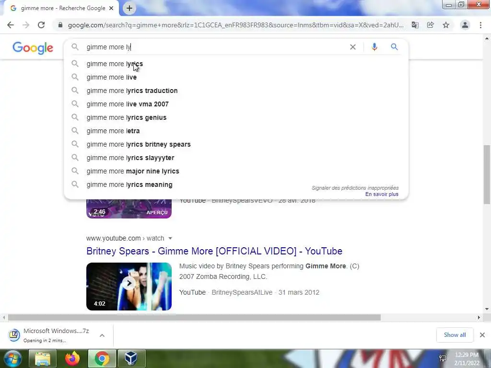This screenshot has height=368, width=491.
Task: Open 'Britney Spears - Gimme More [OFFICIAL VIDEO]' result
Action: pyautogui.click(x=214, y=251)
